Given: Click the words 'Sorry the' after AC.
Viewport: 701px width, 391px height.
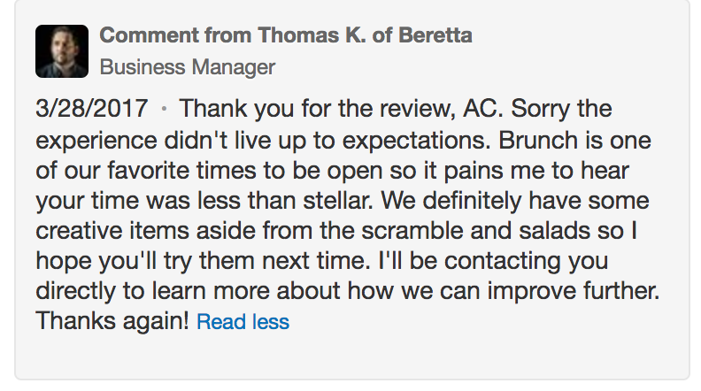Looking at the screenshot, I should [x=561, y=109].
